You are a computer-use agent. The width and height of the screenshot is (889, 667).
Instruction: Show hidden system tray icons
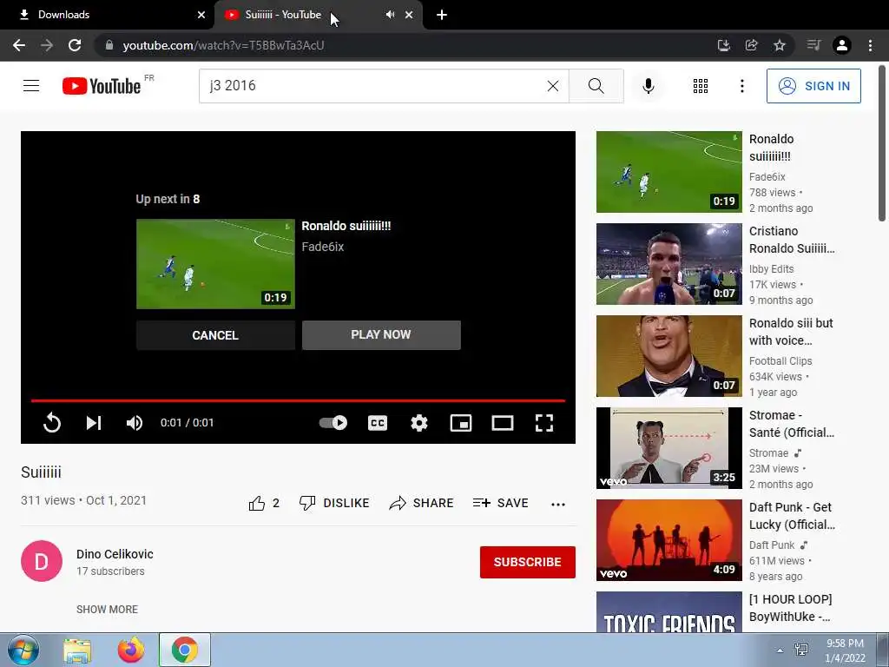(780, 650)
